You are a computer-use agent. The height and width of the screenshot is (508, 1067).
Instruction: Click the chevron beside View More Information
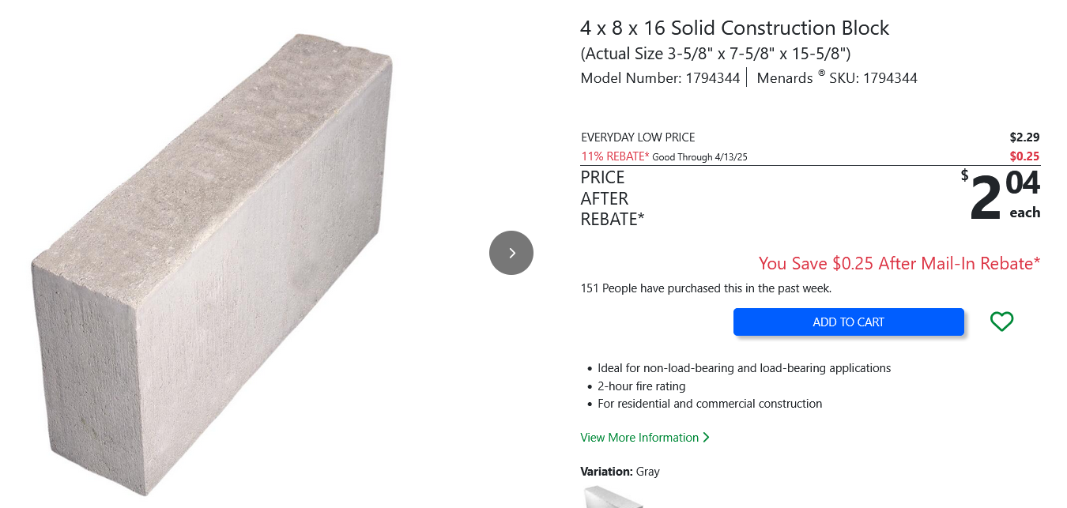click(x=706, y=438)
